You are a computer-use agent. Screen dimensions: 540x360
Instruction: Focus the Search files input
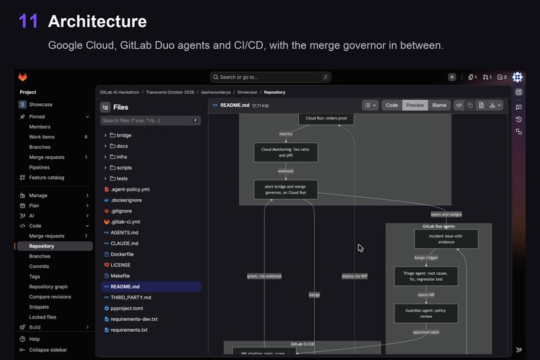(x=151, y=121)
